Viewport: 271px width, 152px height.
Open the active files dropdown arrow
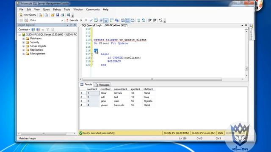click(x=242, y=25)
